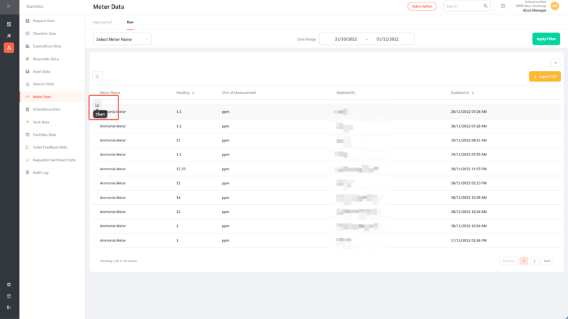Screen dimensions: 568x319
Task: Click the Apply Filter button
Action: click(546, 39)
